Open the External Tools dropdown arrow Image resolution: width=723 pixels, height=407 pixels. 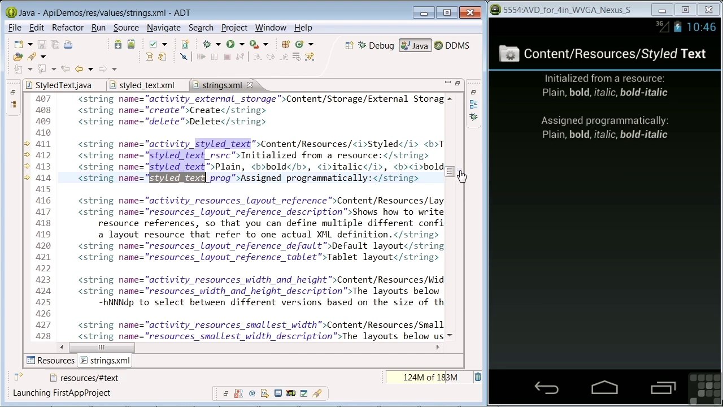pyautogui.click(x=265, y=44)
